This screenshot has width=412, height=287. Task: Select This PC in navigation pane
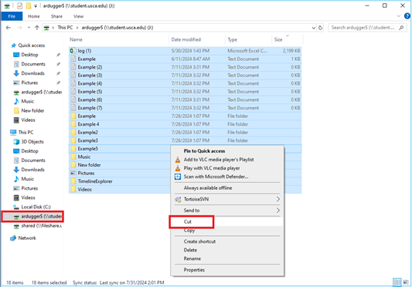pos(26,132)
